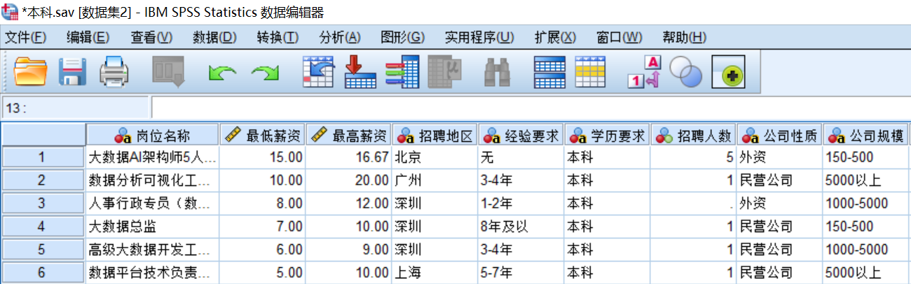
Task: Select row header 1
Action: (x=43, y=157)
